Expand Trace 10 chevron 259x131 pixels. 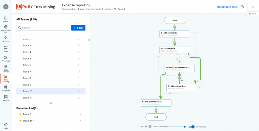click(79, 91)
